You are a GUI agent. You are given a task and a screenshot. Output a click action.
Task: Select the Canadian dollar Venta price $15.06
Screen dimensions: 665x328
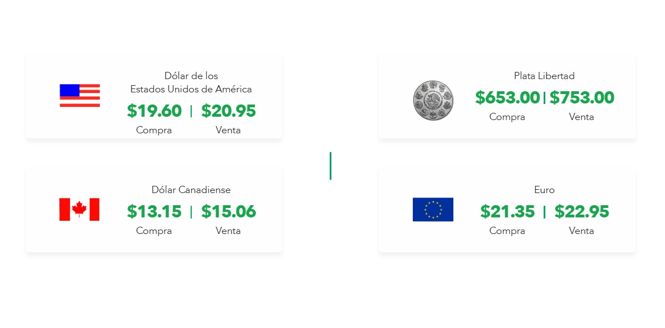(x=228, y=212)
